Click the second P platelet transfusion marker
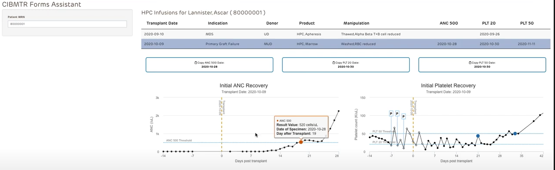 (397, 114)
